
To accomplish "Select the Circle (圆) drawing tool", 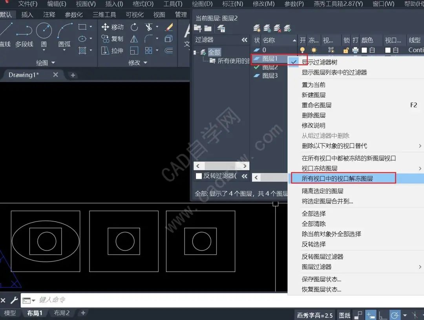I will pos(44,31).
